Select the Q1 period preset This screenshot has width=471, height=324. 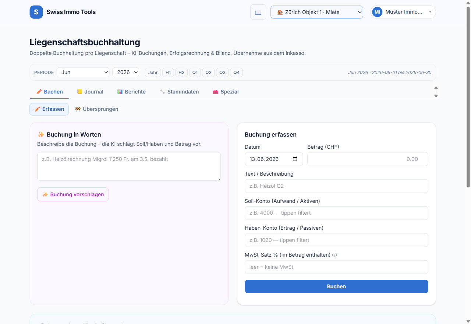[x=195, y=73]
